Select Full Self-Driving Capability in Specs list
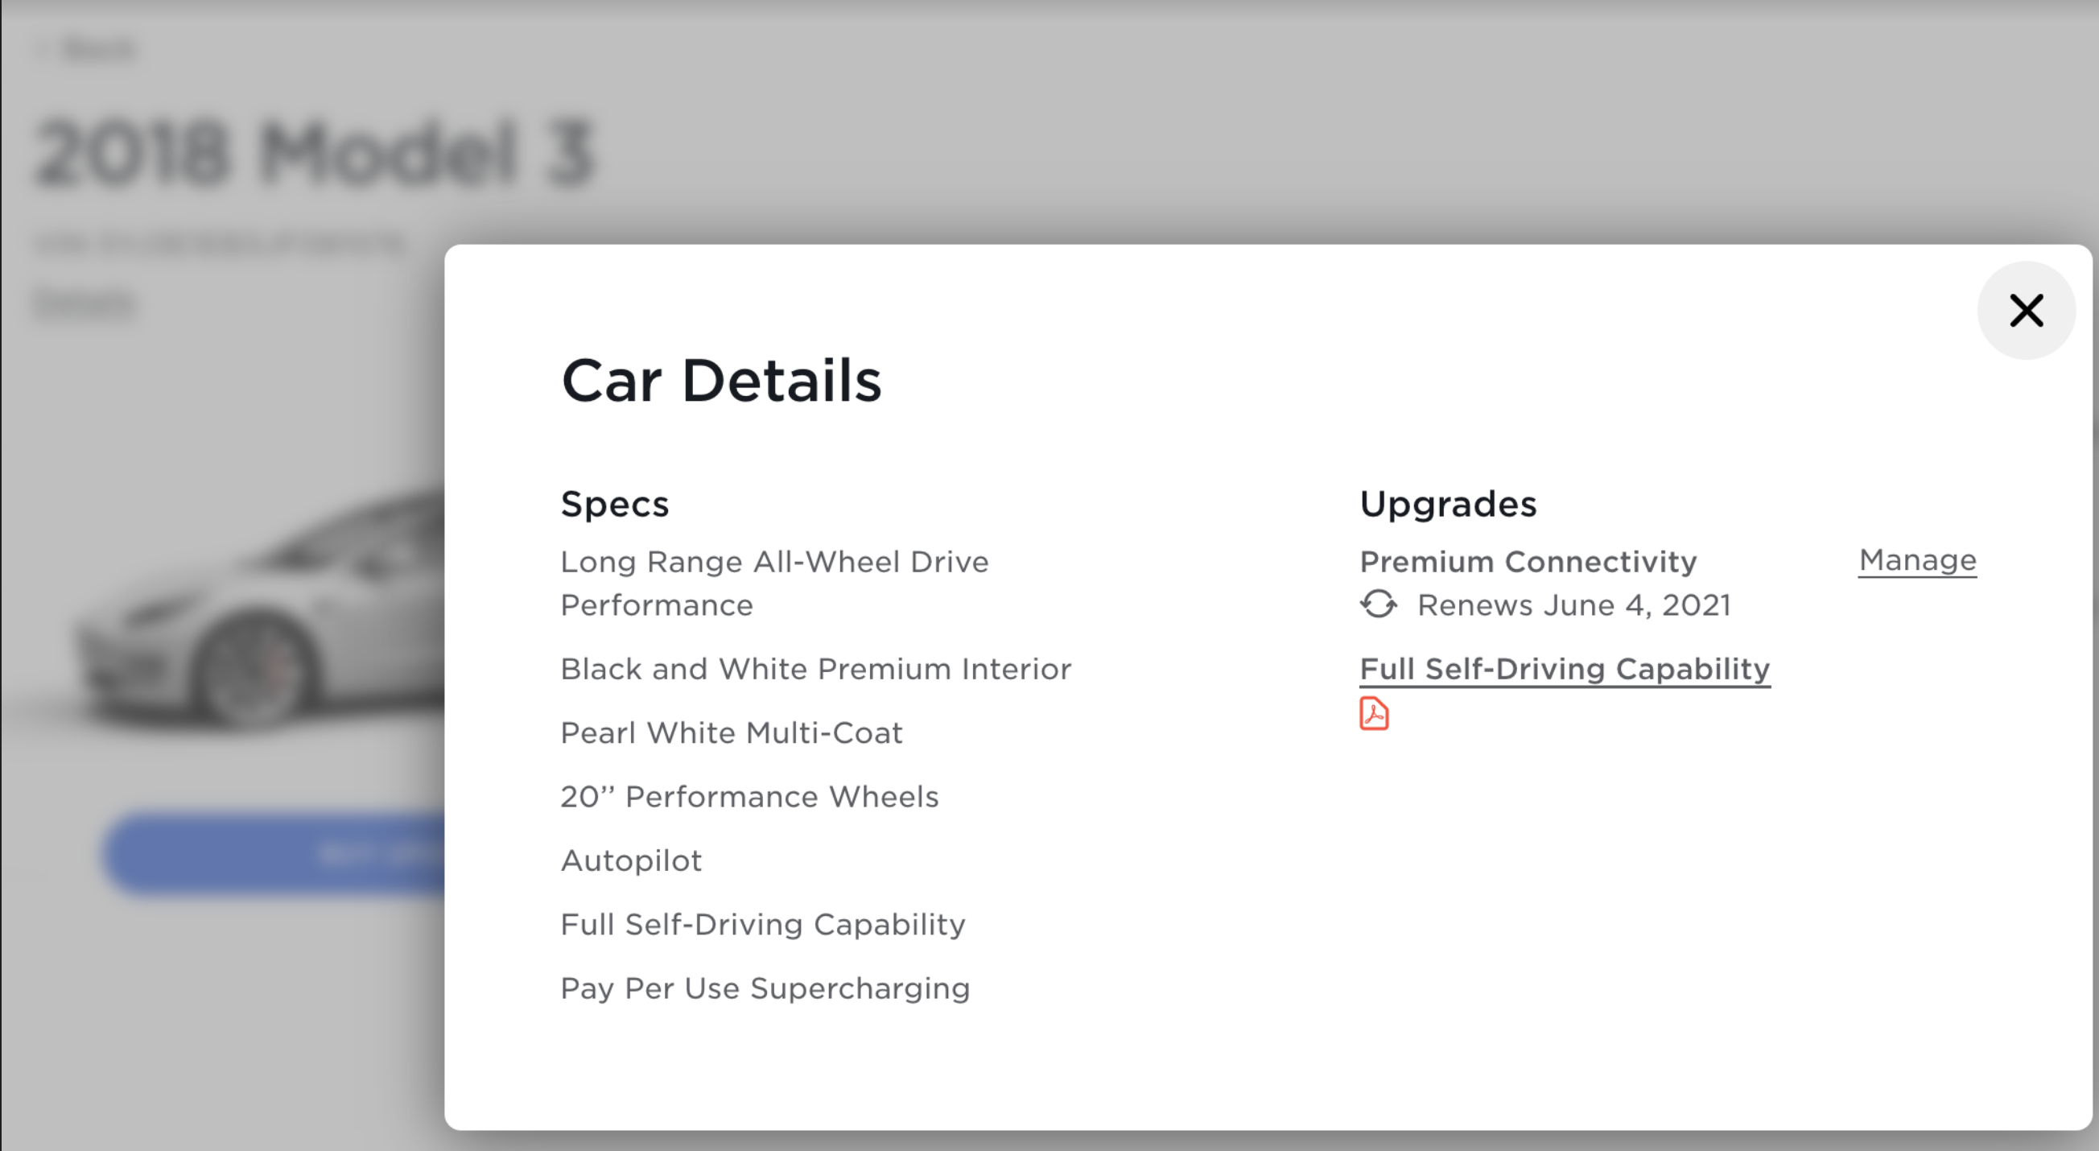The width and height of the screenshot is (2099, 1151). [x=763, y=924]
